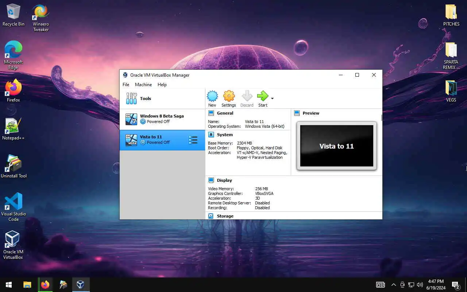Screen dimensions: 467x292
Task: Click the VirtualBox title bar app icon
Action: click(x=125, y=75)
